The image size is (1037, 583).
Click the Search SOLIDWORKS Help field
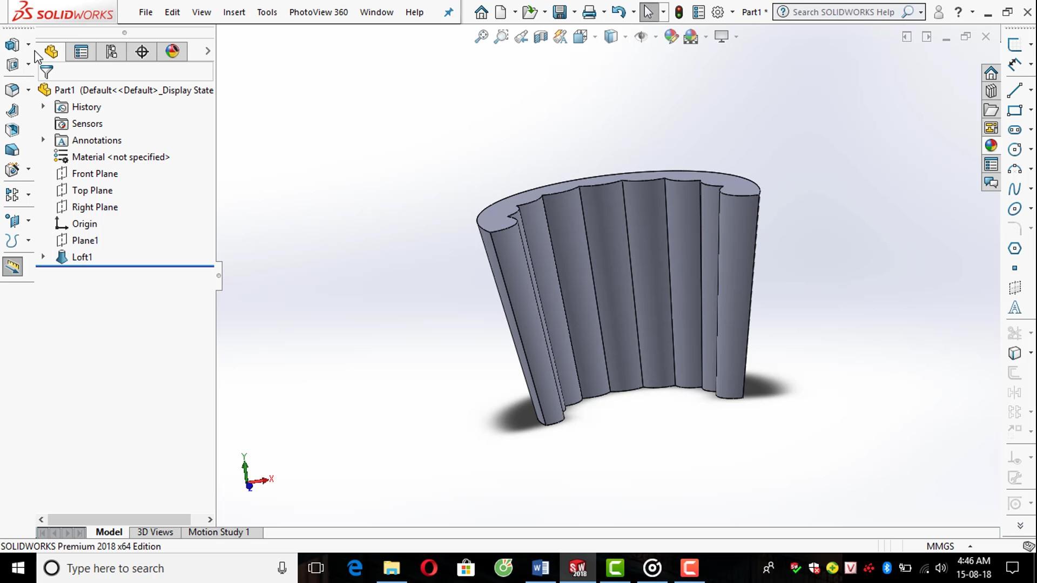[x=843, y=12]
